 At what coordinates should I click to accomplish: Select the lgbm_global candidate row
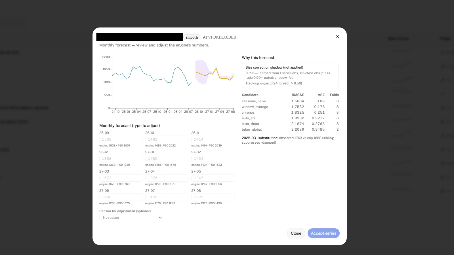click(x=290, y=129)
